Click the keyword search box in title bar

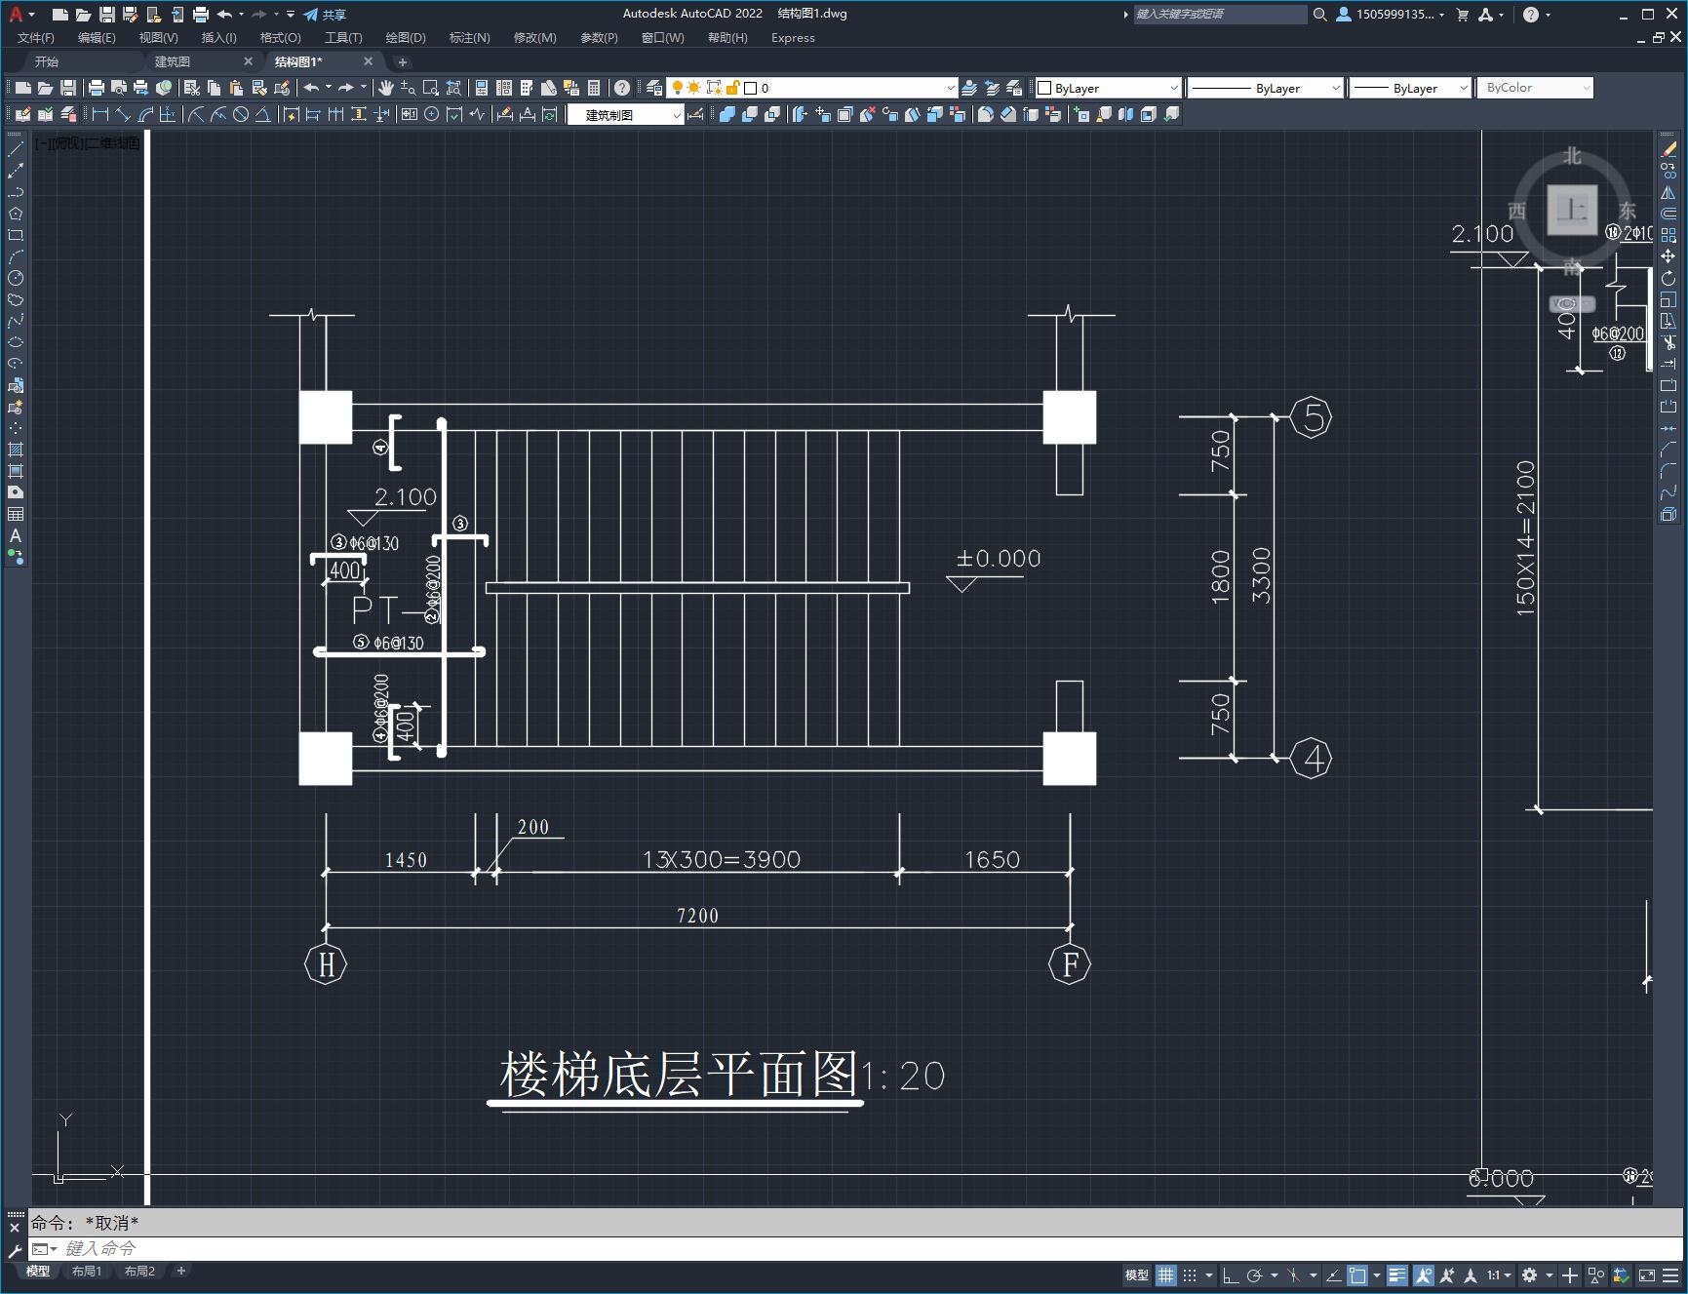[1220, 15]
